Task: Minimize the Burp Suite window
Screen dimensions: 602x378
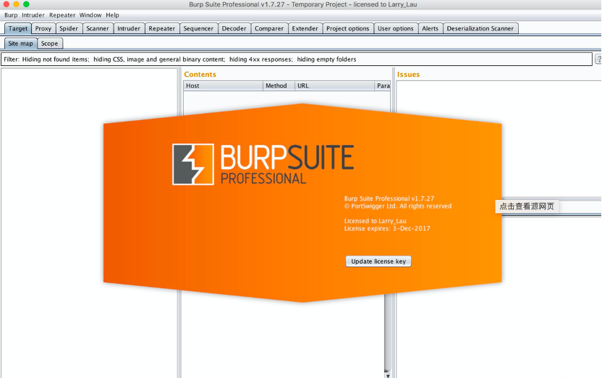Action: point(16,4)
